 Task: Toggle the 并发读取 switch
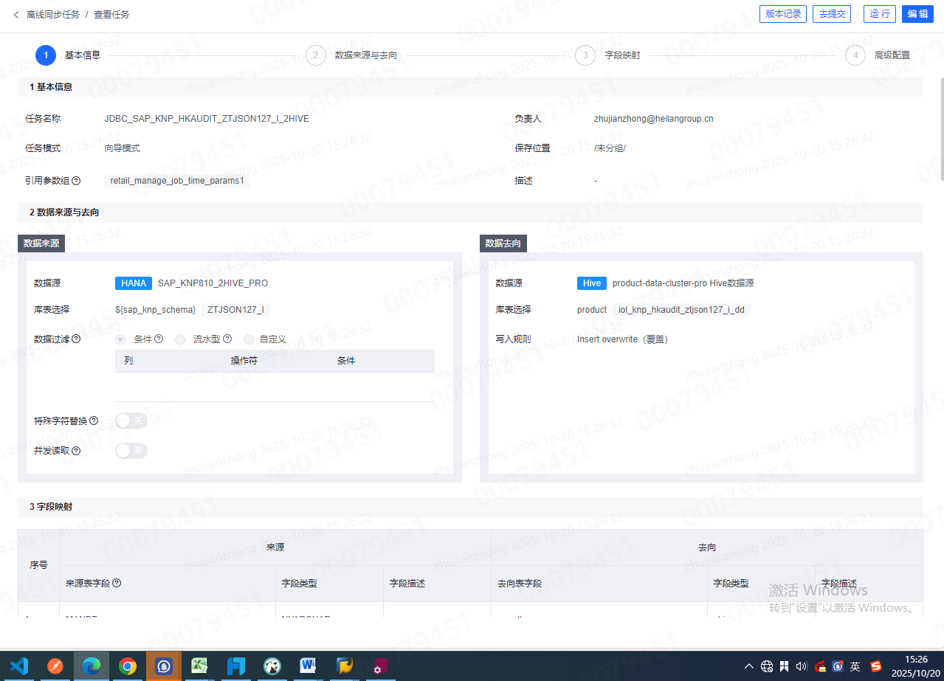131,451
